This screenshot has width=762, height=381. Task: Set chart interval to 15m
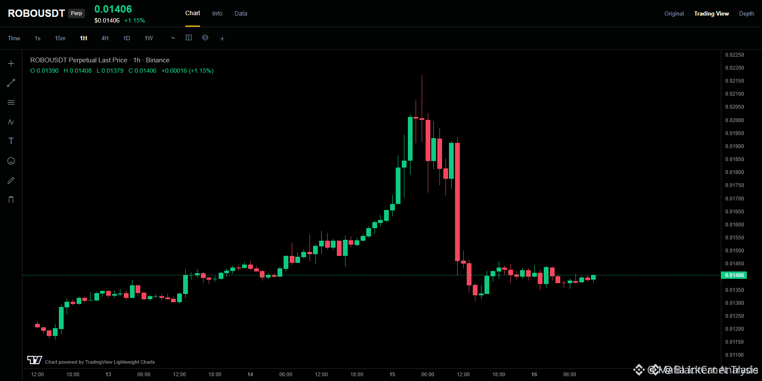click(x=60, y=38)
